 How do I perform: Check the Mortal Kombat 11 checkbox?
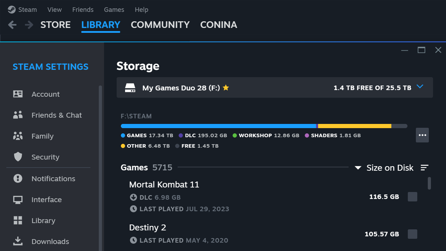[x=412, y=197]
